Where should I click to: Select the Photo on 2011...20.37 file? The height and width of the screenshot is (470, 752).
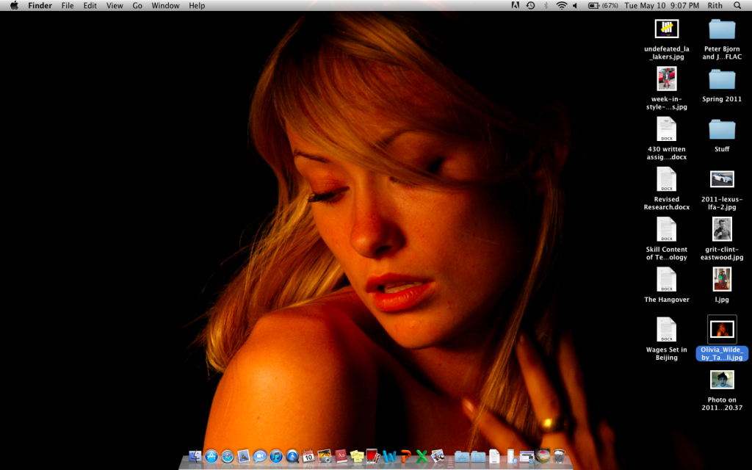click(722, 391)
